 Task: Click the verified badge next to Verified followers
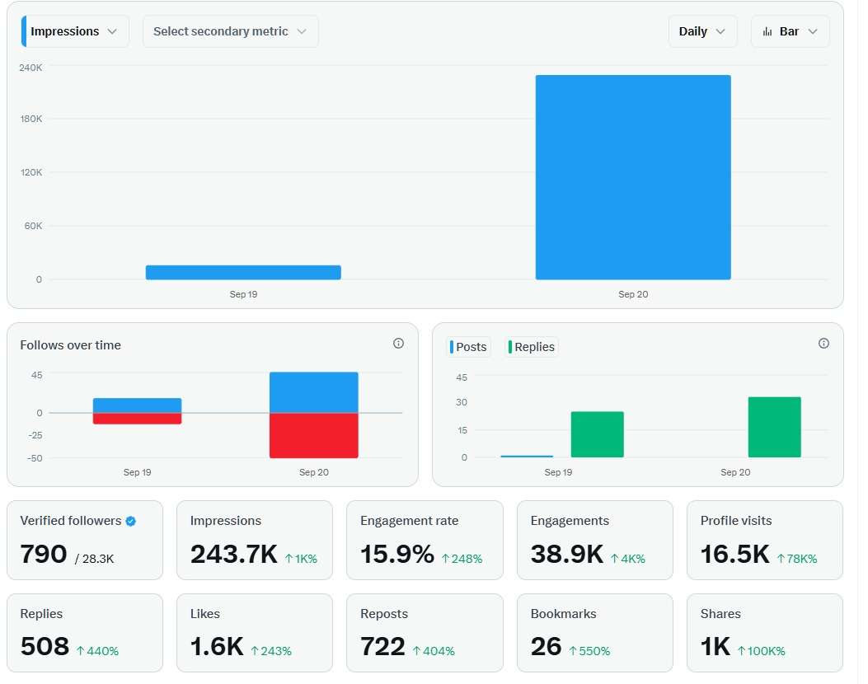coord(131,521)
